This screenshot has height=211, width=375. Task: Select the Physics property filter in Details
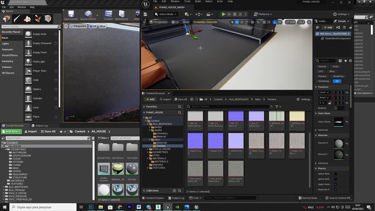(322, 76)
